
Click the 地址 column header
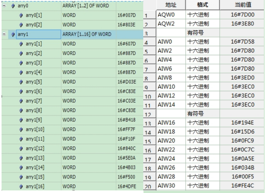171,5
